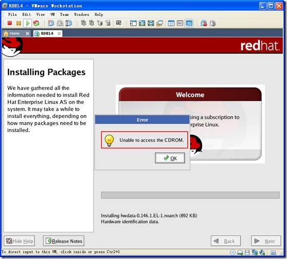Toggle the sidebar view icon
This screenshot has width=287, height=259.
pyautogui.click(x=133, y=23)
